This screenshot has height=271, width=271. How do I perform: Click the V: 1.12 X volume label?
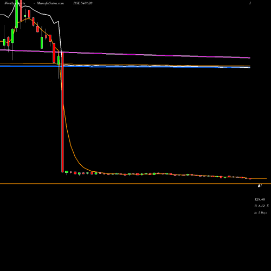(261, 206)
